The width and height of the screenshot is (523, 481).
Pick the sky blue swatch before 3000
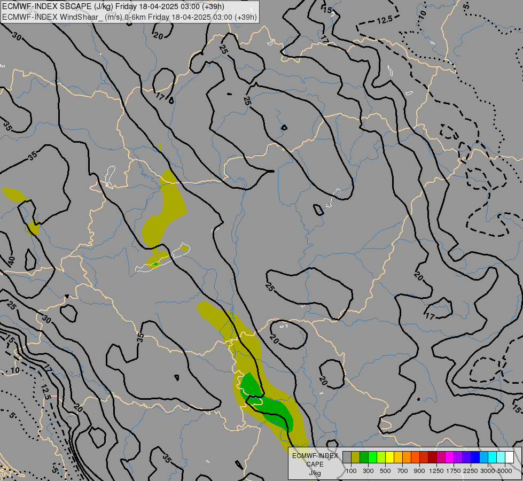pyautogui.click(x=483, y=457)
